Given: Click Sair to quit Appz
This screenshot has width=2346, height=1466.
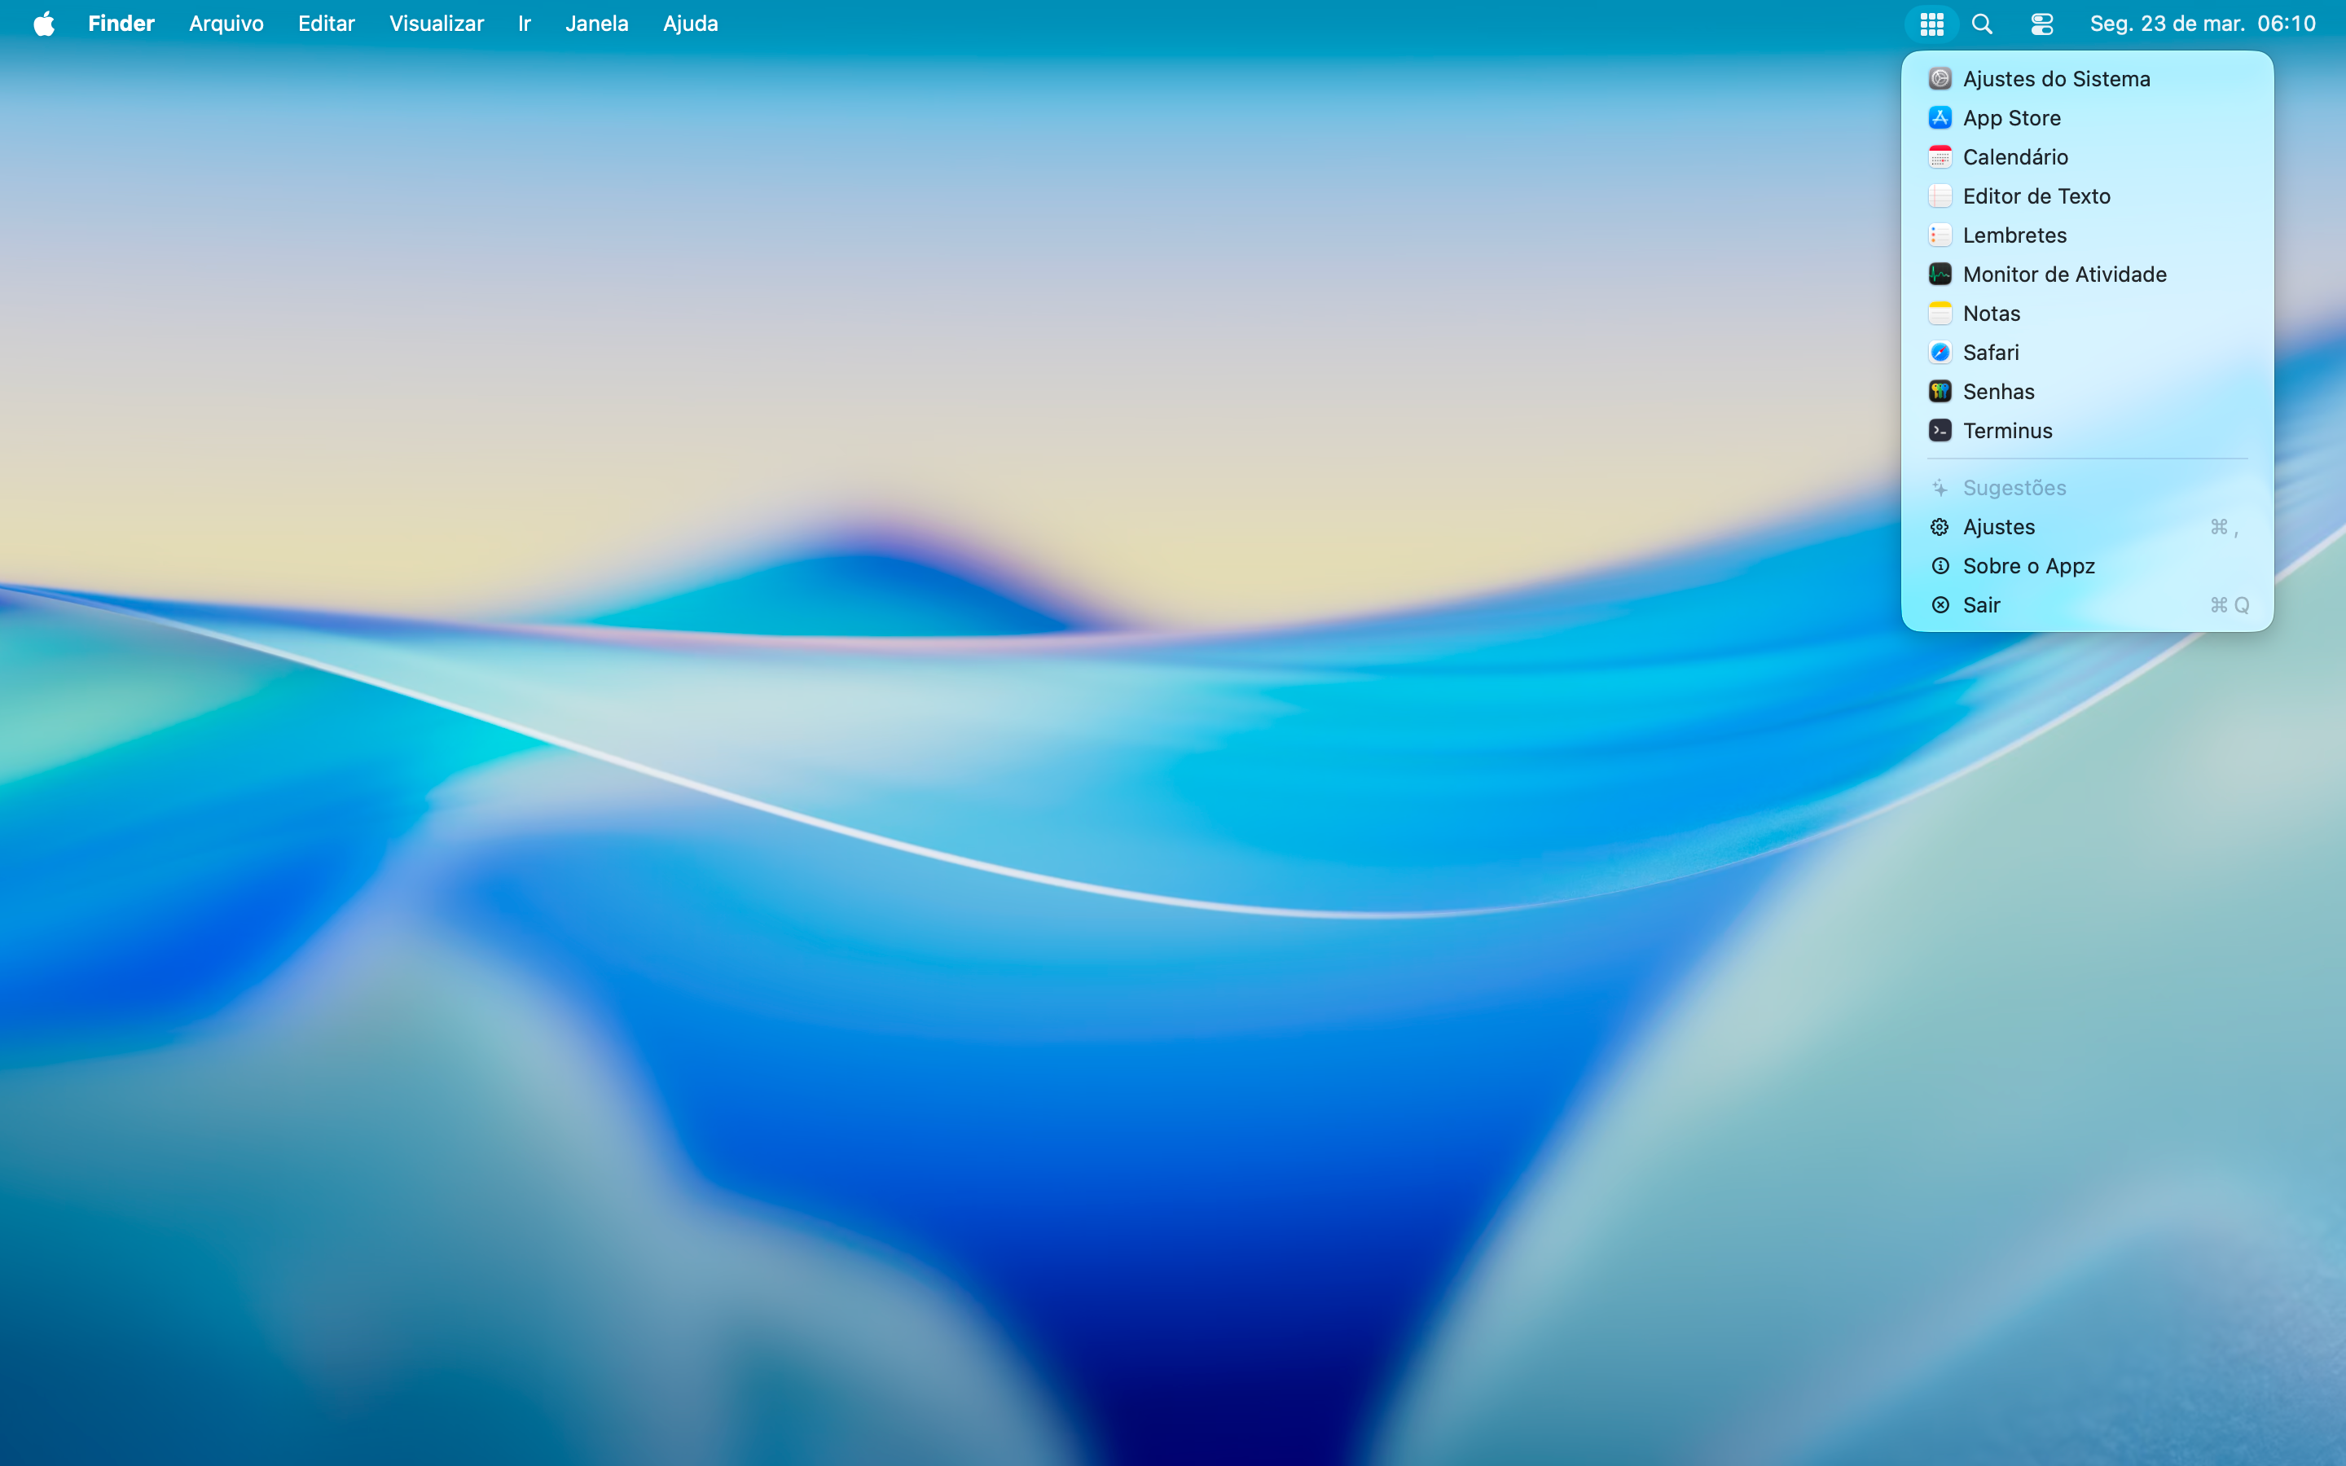Looking at the screenshot, I should click(1980, 605).
